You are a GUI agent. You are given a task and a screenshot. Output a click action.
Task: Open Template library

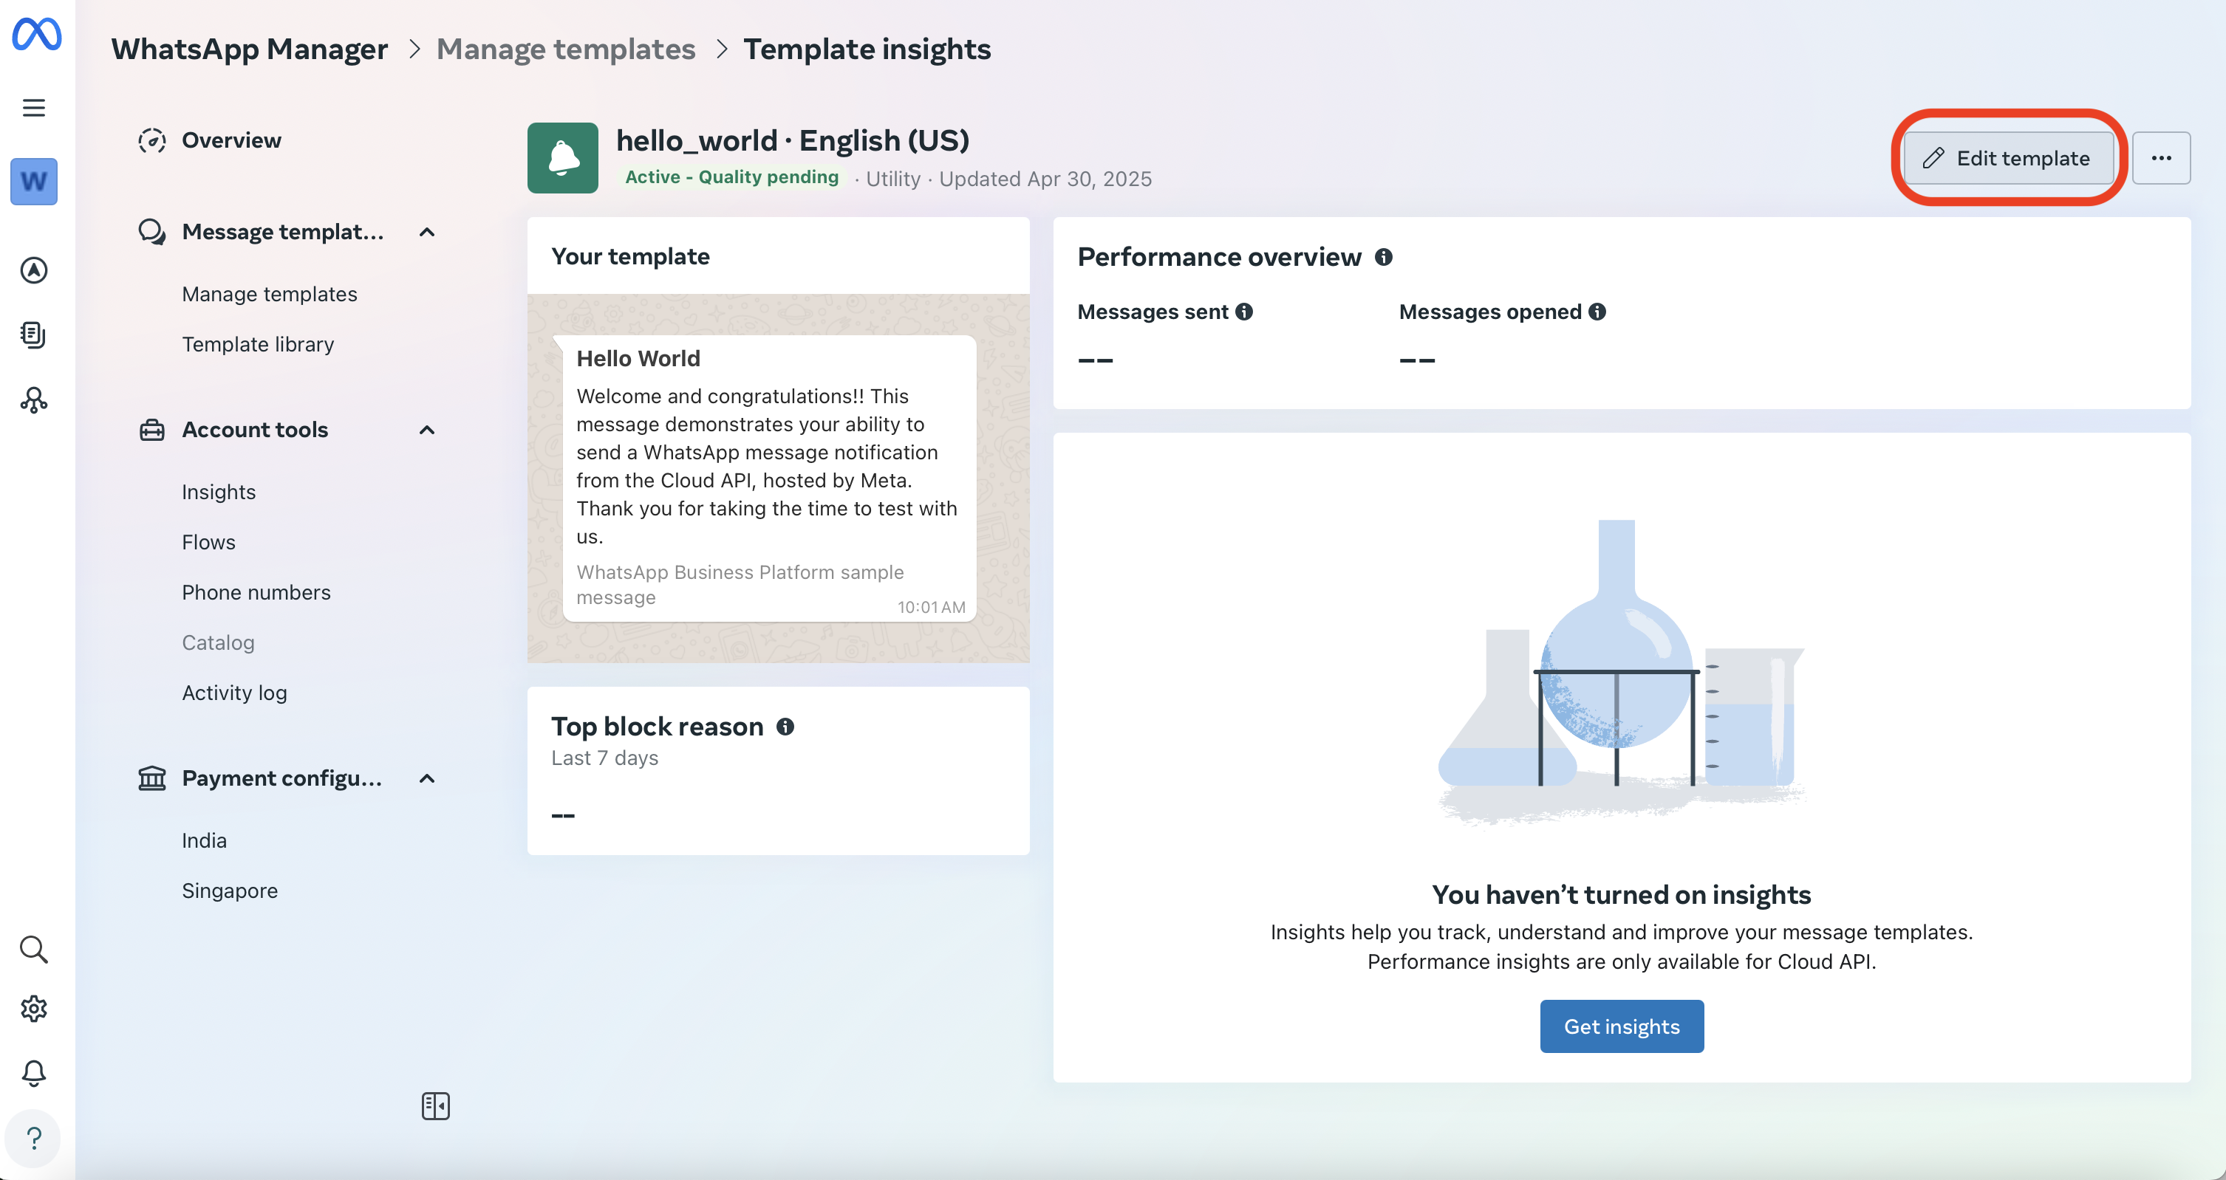click(x=258, y=344)
